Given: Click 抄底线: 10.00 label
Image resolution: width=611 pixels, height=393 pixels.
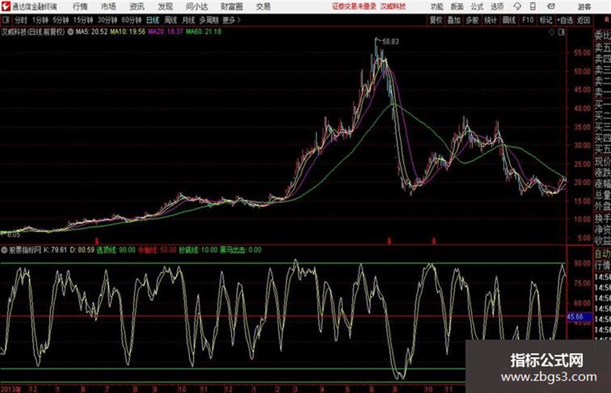Looking at the screenshot, I should pos(198,250).
